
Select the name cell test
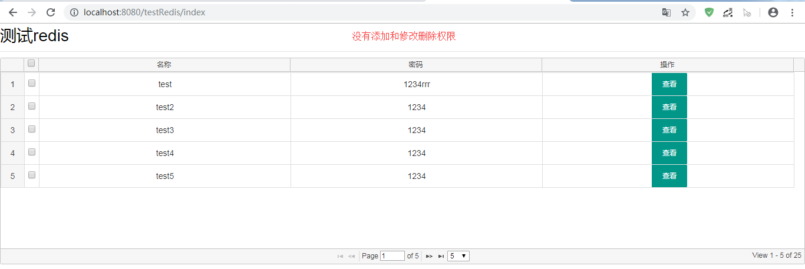165,84
